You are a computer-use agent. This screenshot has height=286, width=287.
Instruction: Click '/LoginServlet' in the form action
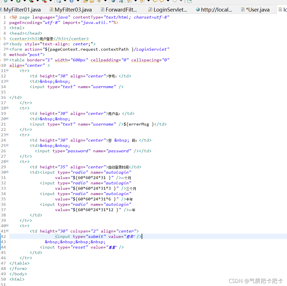pyautogui.click(x=150, y=49)
